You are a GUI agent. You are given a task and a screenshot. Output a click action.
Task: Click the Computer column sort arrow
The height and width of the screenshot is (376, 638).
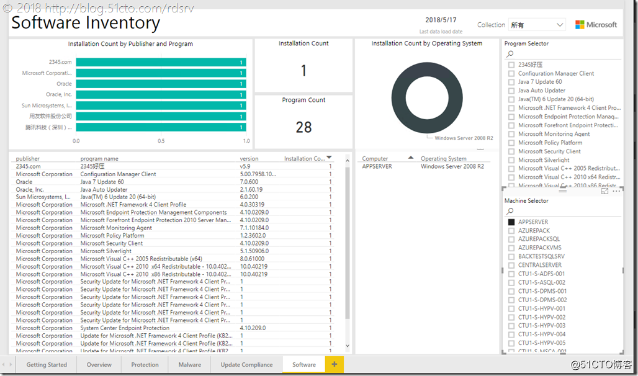[x=411, y=158]
